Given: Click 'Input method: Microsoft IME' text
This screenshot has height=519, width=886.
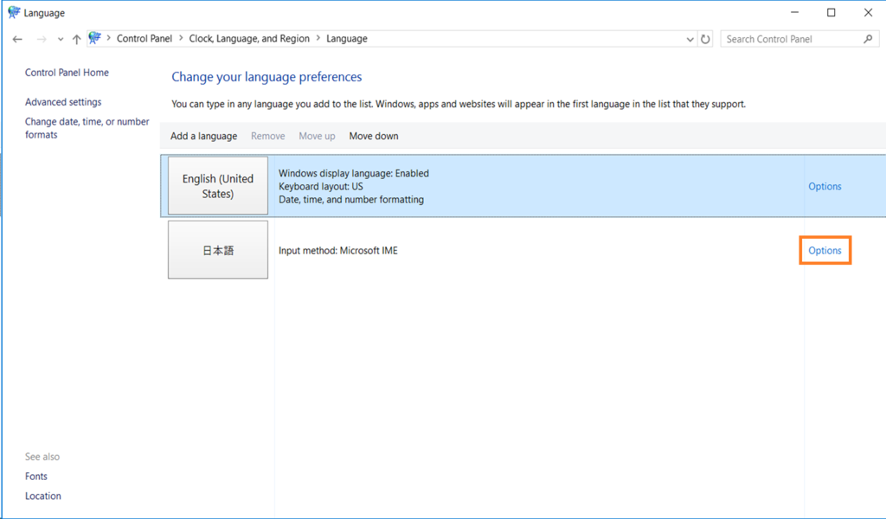Looking at the screenshot, I should 338,251.
